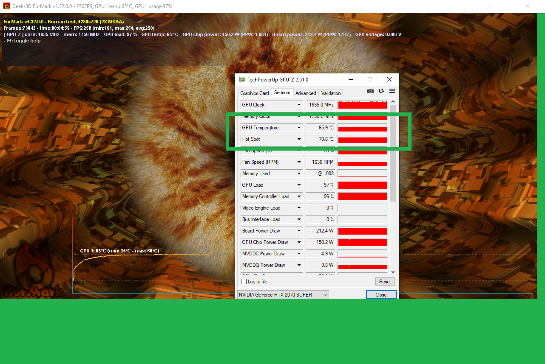Close the FurMark window
This screenshot has width=545, height=364.
pos(528,6)
